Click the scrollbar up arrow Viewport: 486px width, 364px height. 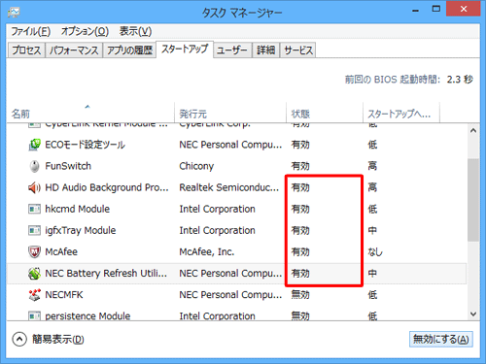[x=473, y=131]
